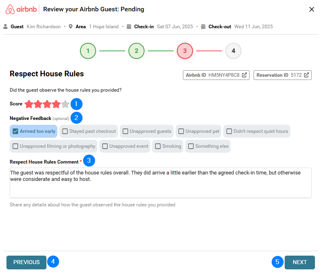Screen dimensions: 321x273
Task: Enable the Smoking feedback checkbox
Action: click(x=158, y=146)
